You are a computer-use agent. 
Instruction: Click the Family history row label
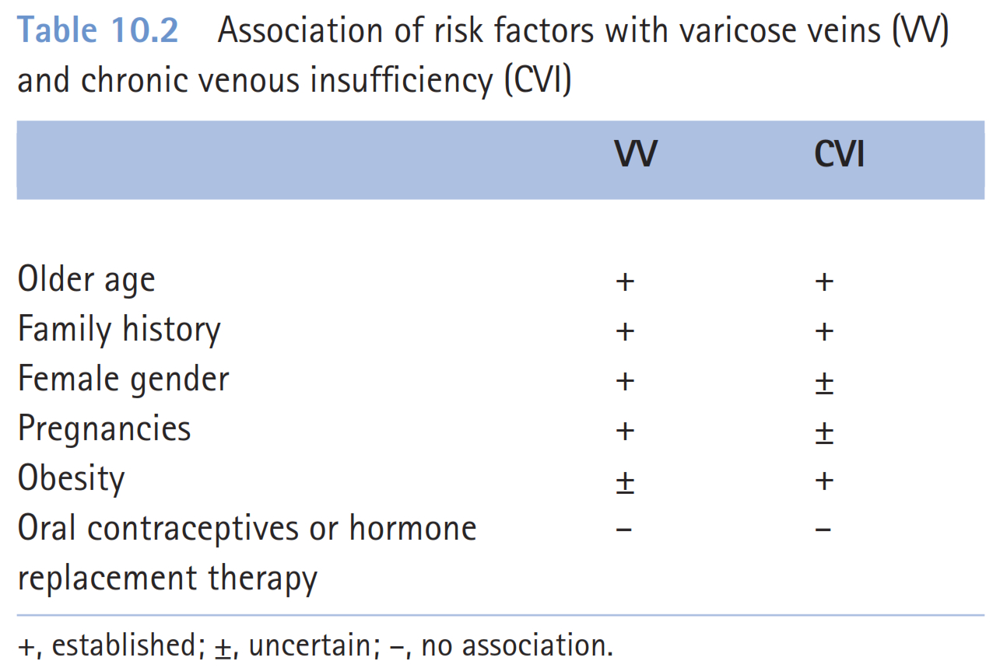click(x=119, y=331)
